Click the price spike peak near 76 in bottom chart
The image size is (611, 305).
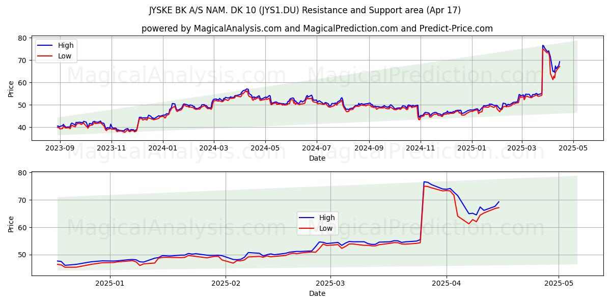click(x=424, y=182)
